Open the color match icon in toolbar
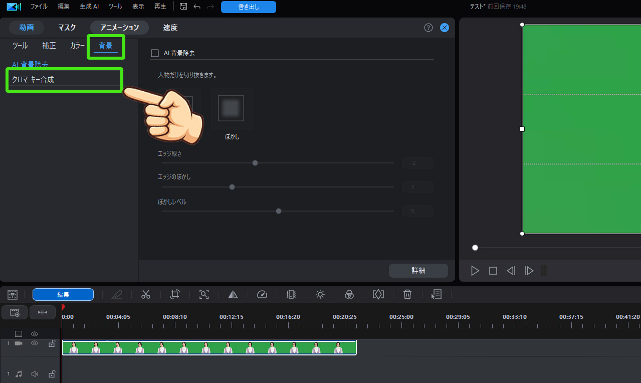Viewport: 641px width, 383px height. pyautogui.click(x=349, y=294)
